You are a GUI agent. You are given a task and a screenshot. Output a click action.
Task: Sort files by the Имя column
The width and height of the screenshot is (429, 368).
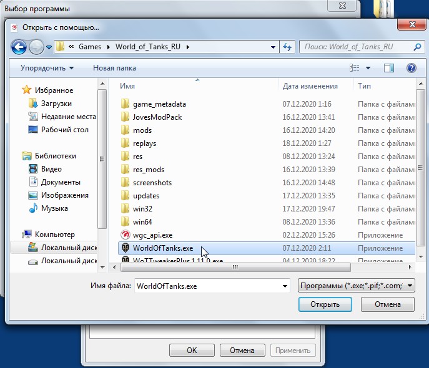pyautogui.click(x=127, y=86)
